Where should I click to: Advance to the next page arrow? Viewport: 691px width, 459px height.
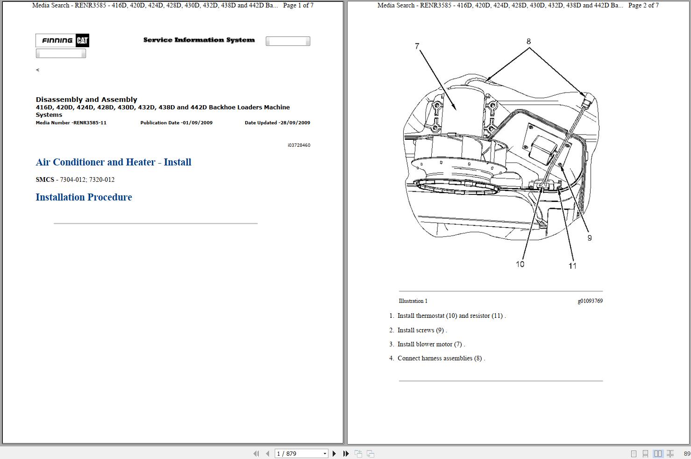click(334, 453)
